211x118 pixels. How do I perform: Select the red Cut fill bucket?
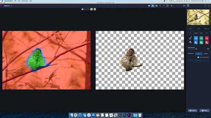tap(207, 42)
